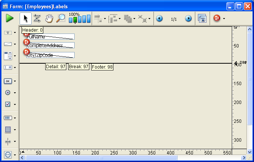The width and height of the screenshot is (254, 162).
Task: Open the red badges dropdown arrow
Action: pos(224,18)
